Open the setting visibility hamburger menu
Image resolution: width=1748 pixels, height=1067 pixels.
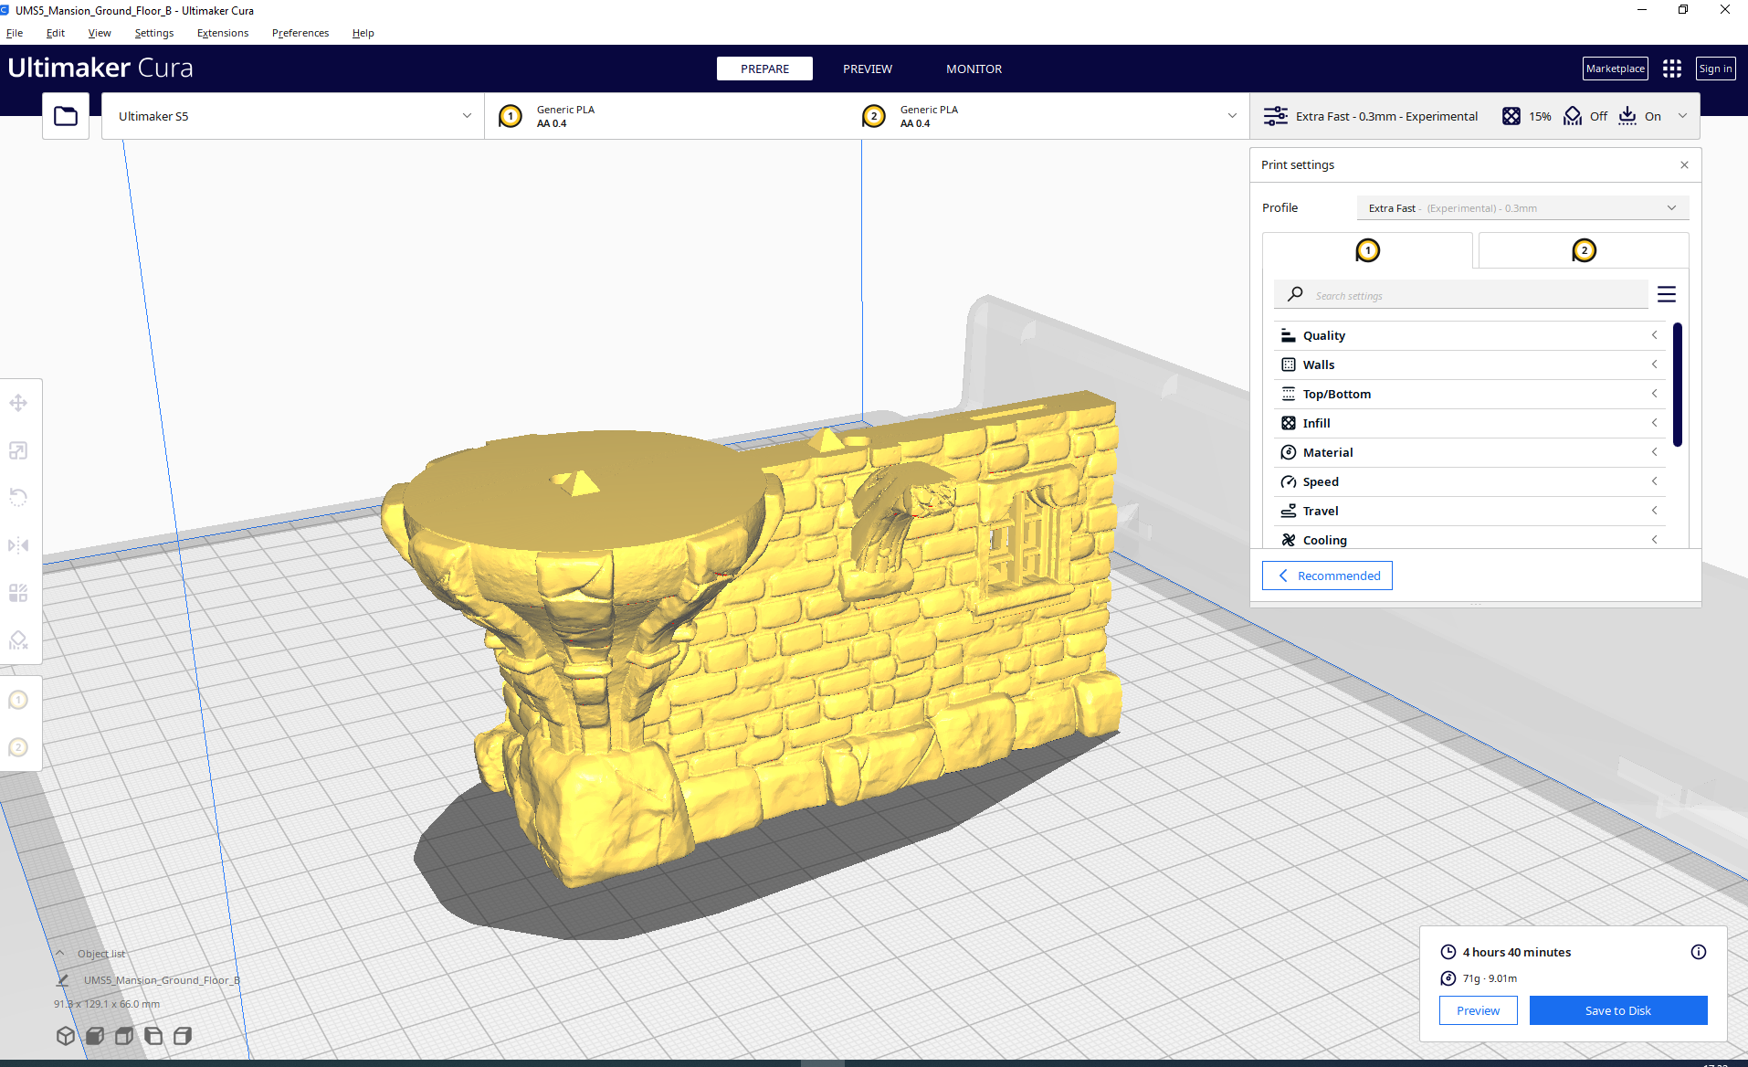1667,294
